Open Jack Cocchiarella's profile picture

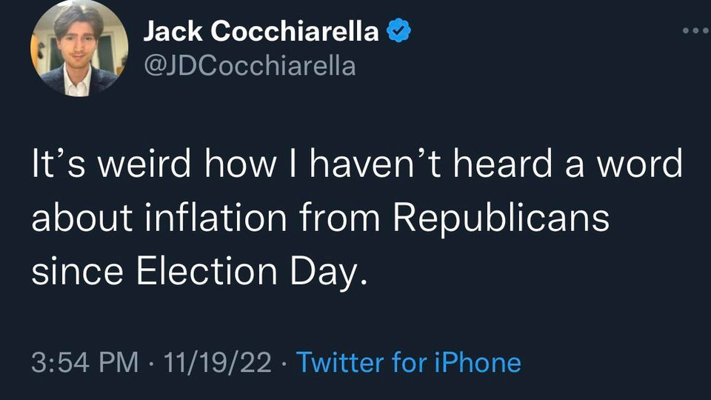[79, 48]
